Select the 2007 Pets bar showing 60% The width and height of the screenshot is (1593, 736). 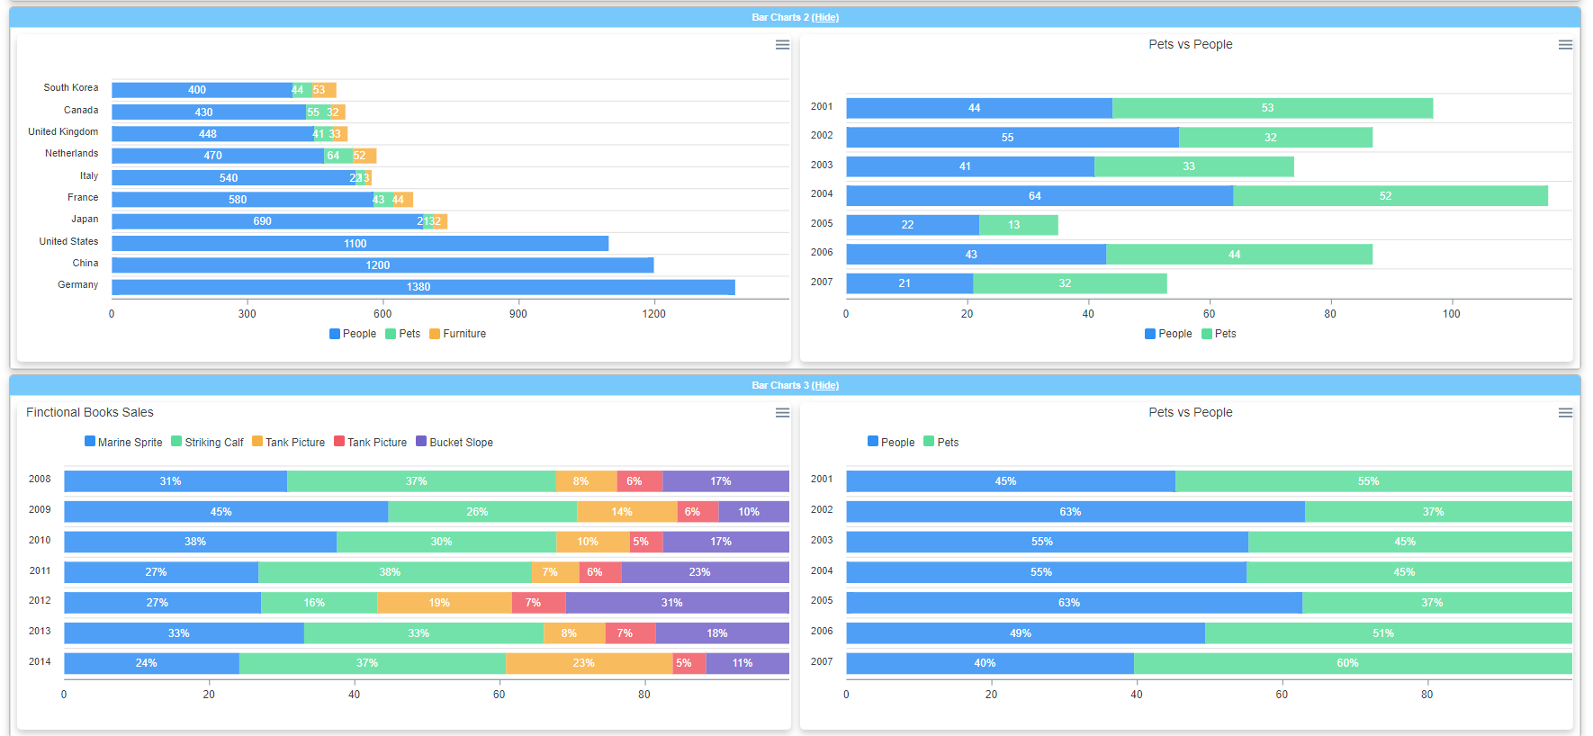(1352, 663)
